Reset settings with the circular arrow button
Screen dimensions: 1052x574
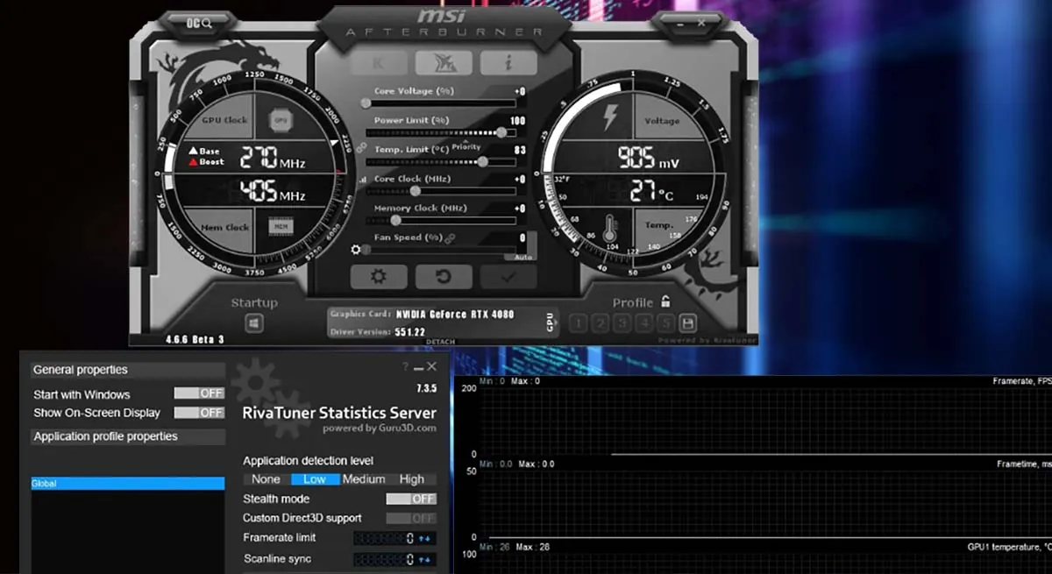pos(443,277)
